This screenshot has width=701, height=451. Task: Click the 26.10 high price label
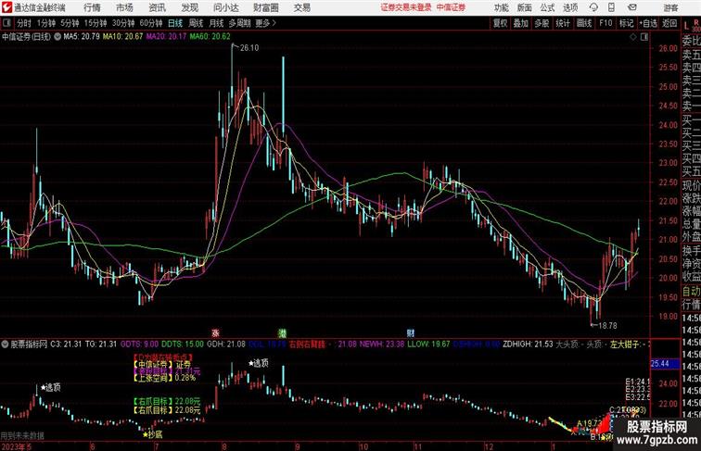click(x=249, y=48)
